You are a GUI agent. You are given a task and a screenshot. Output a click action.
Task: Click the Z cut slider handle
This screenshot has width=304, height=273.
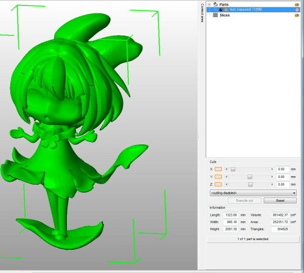tap(250, 185)
